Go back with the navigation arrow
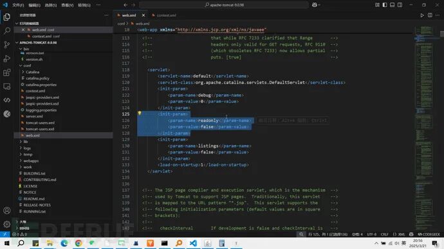 [x=125, y=4]
